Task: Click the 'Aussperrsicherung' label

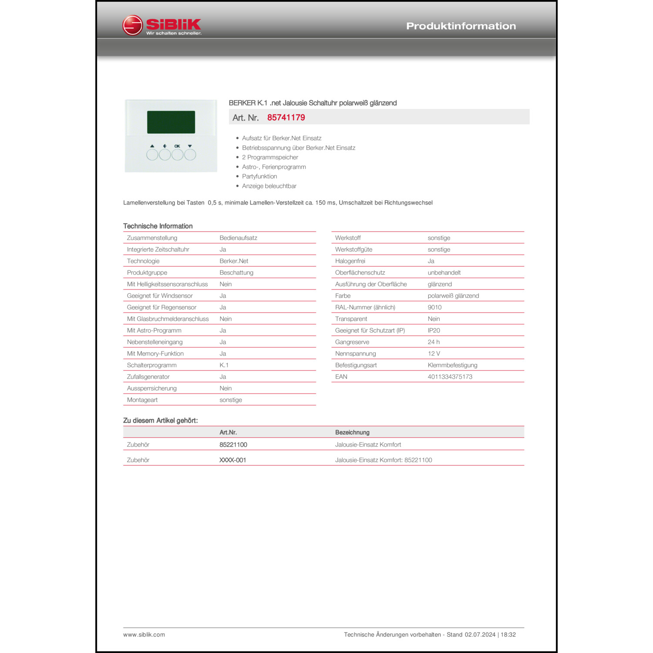Action: tap(151, 388)
